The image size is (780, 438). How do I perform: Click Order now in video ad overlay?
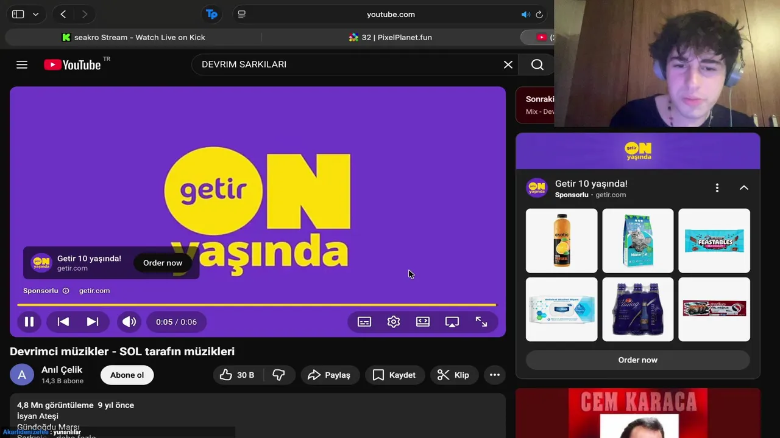pyautogui.click(x=163, y=263)
